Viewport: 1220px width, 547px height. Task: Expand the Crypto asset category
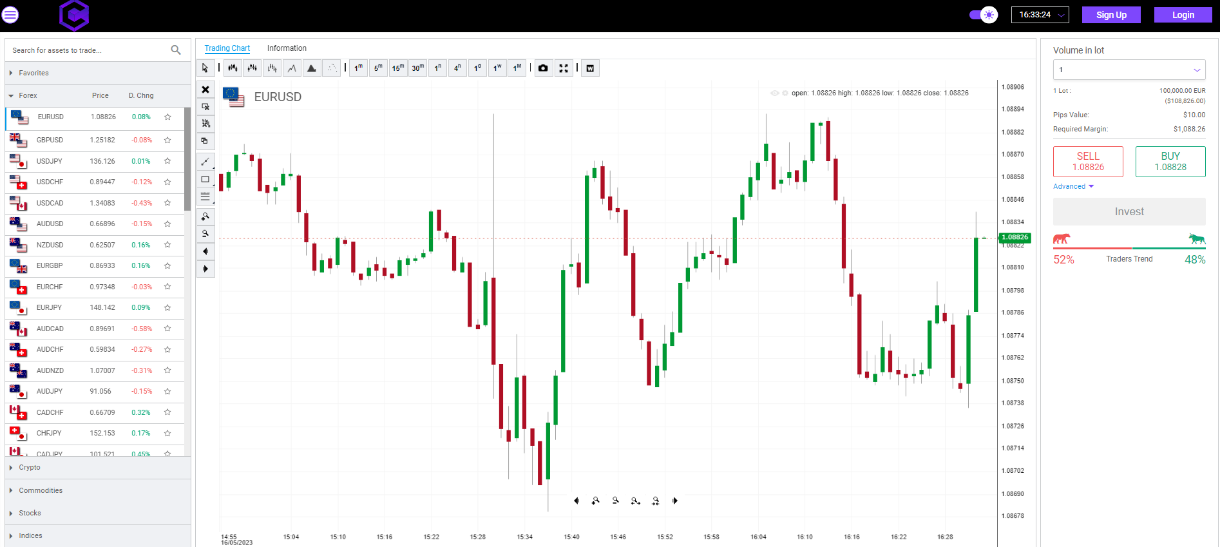pos(30,468)
